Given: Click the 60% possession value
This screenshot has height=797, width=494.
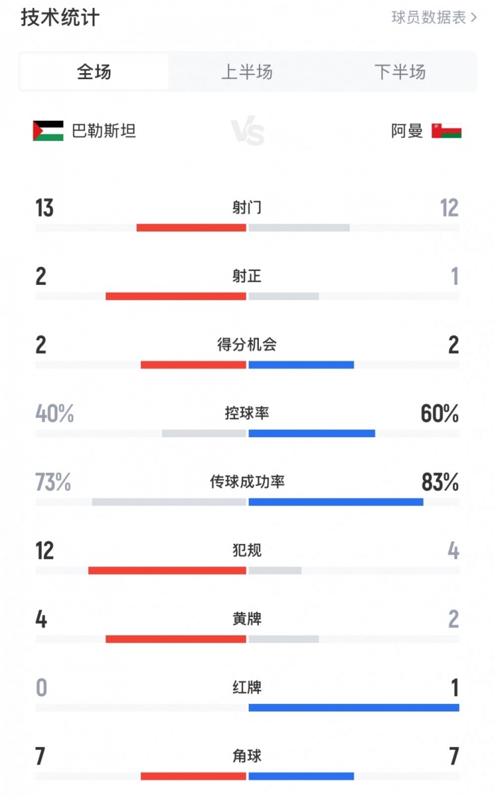Looking at the screenshot, I should click(x=439, y=414).
